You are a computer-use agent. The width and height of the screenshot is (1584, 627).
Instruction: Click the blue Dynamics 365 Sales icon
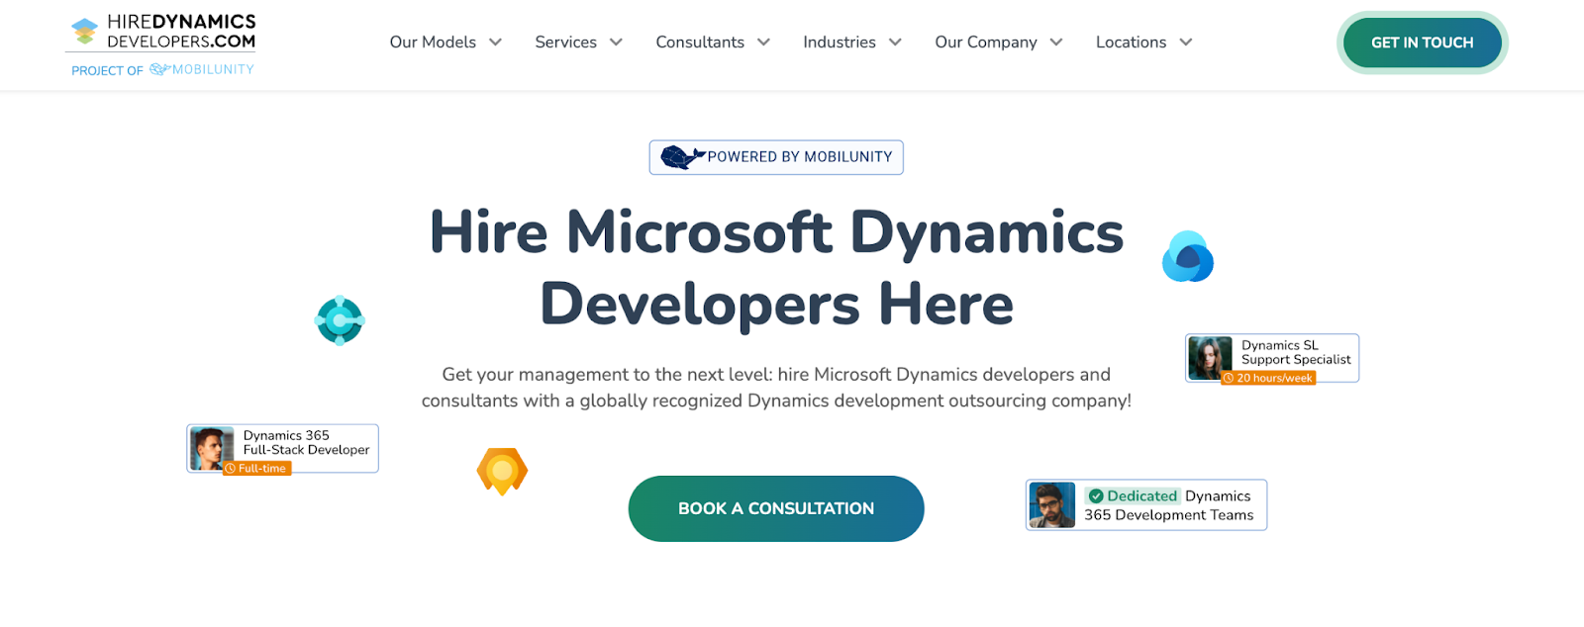pyautogui.click(x=1188, y=257)
